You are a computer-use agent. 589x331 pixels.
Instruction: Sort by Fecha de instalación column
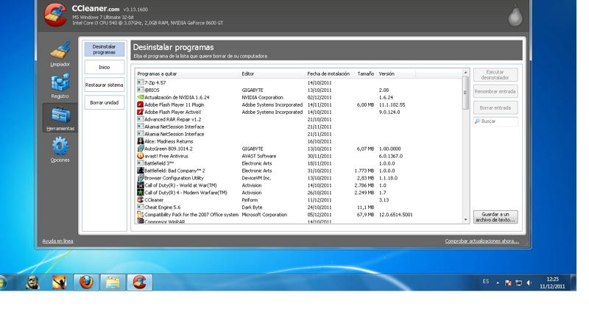(x=329, y=74)
